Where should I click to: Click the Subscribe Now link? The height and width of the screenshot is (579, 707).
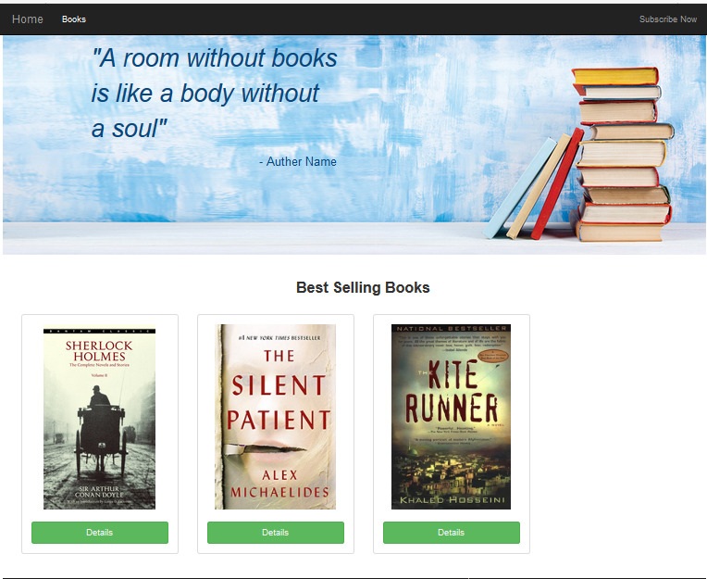(668, 19)
